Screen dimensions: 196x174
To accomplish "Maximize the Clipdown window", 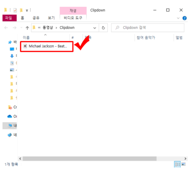I will 168,10.
